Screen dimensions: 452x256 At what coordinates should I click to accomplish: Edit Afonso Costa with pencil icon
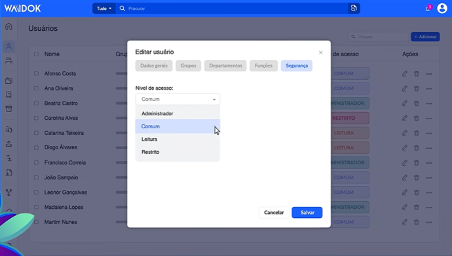point(404,74)
